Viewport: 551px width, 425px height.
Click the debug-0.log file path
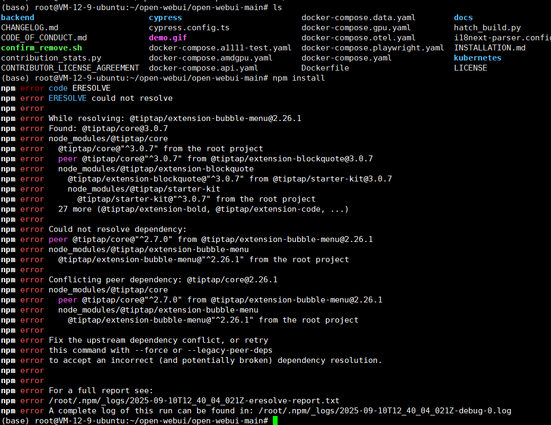(x=385, y=411)
